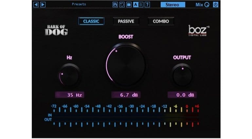The image size is (252, 139).
Task: Click the -6 yellow meter marking
Action: (175, 106)
